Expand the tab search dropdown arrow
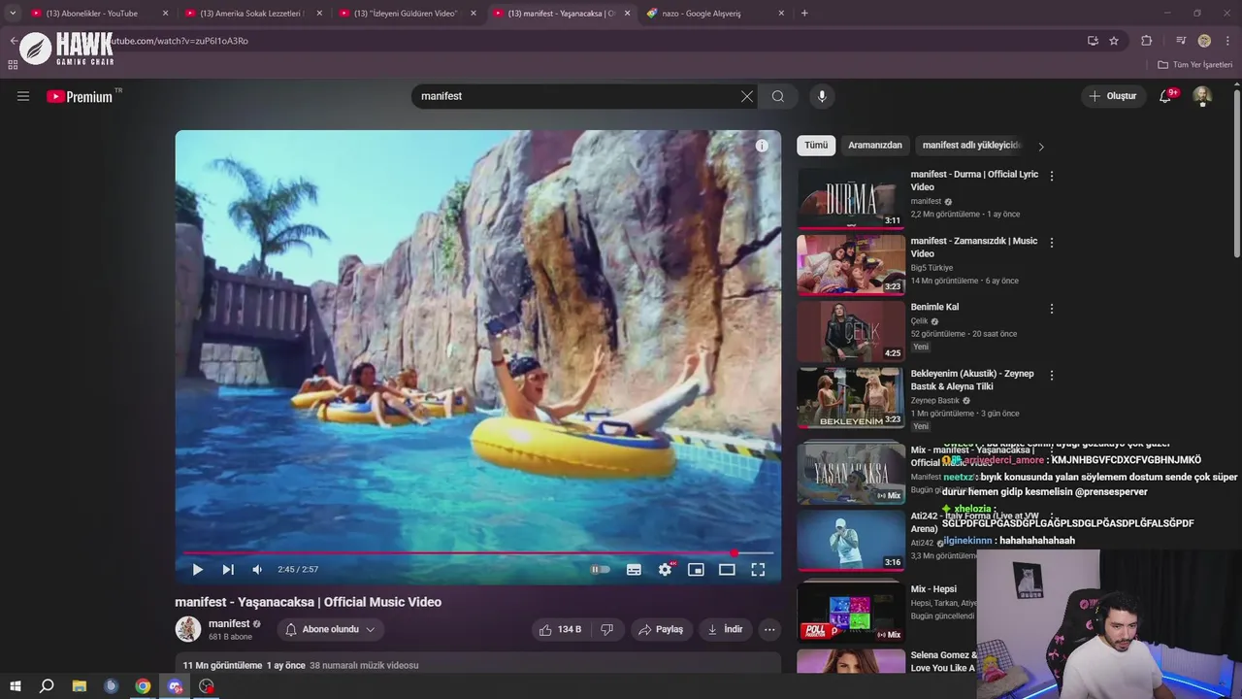 pos(13,14)
